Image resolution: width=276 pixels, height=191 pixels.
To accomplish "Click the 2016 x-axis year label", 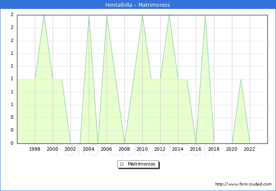I will [196, 149].
